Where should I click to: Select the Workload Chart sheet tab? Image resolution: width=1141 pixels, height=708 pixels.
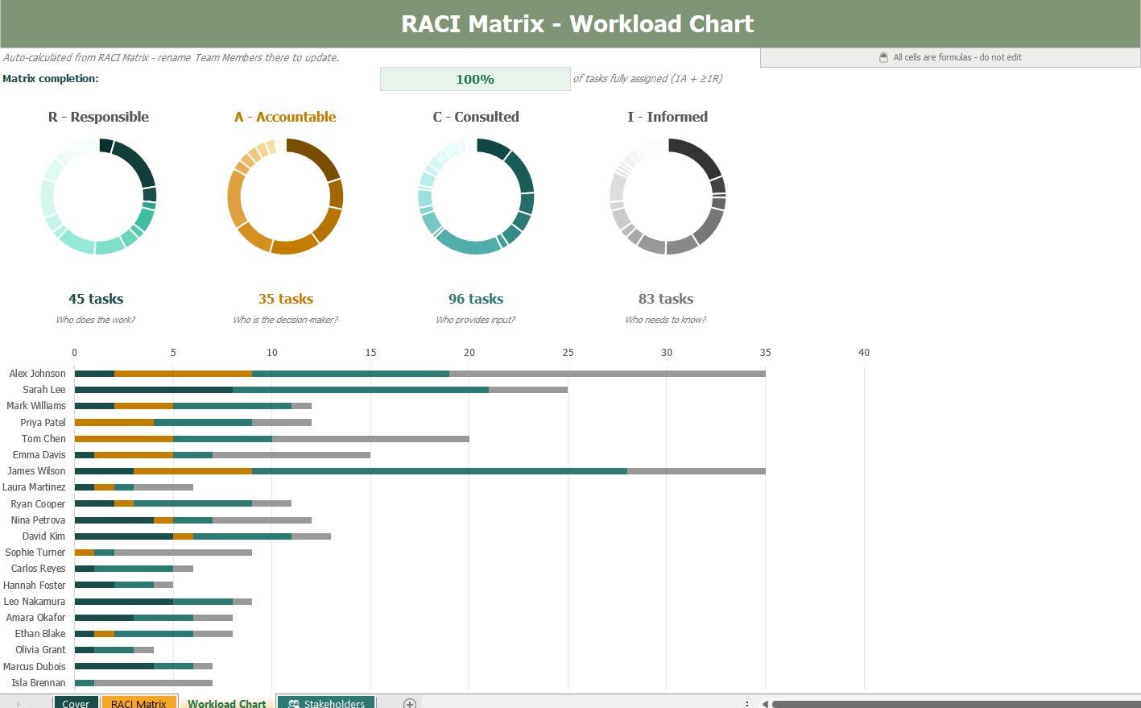click(x=226, y=703)
